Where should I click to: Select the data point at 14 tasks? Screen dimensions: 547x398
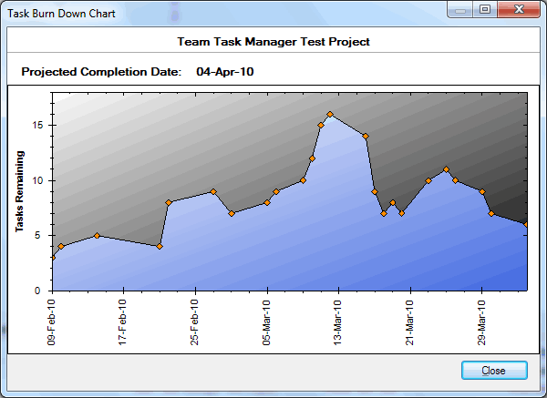[x=366, y=137]
